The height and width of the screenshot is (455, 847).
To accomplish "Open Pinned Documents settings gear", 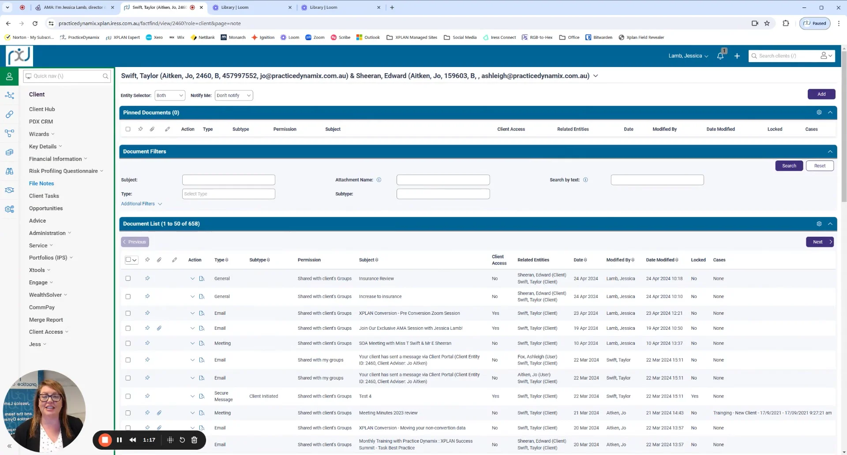I will [819, 112].
